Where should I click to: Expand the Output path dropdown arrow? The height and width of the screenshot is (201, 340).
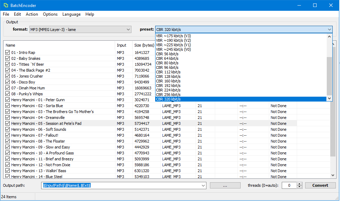pos(203,185)
